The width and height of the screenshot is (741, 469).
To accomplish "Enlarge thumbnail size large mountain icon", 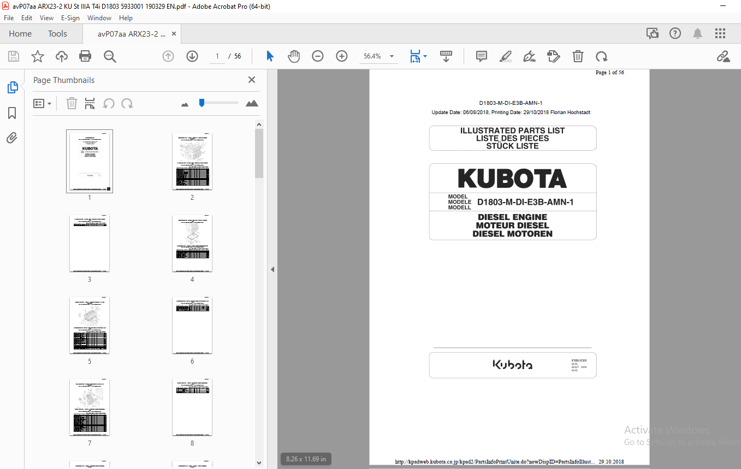I will [x=252, y=103].
